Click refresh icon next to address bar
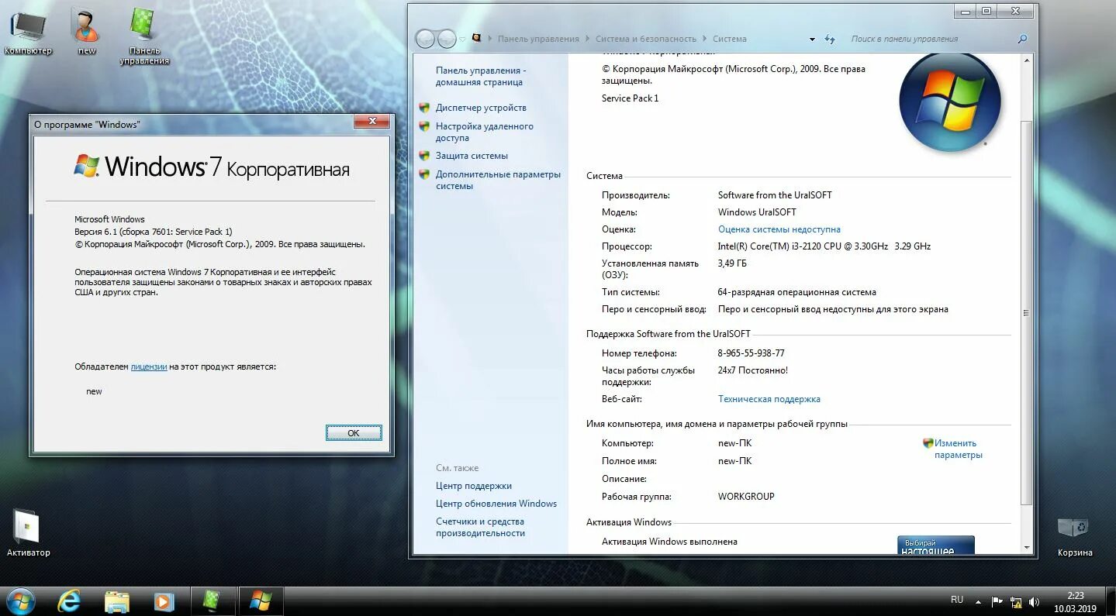 pyautogui.click(x=830, y=39)
